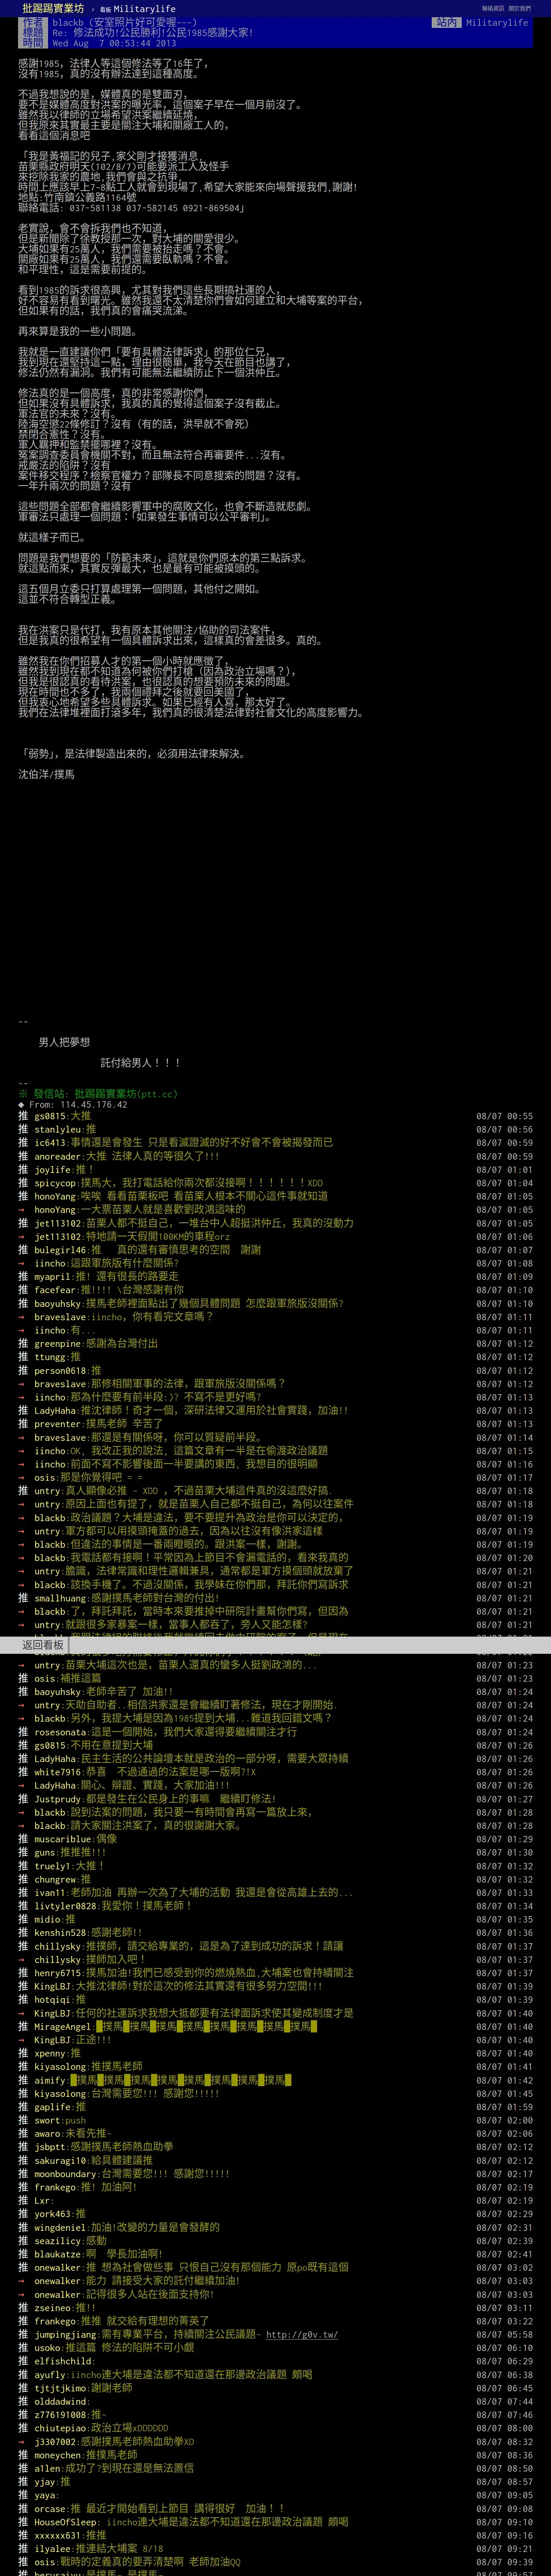This screenshot has width=551, height=2576.
Task: Click the comment muscariblue:偶像
Action: (275, 1838)
